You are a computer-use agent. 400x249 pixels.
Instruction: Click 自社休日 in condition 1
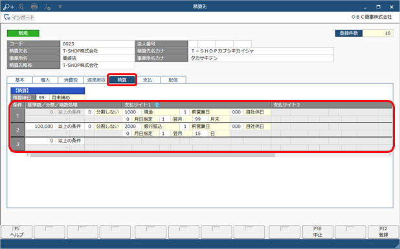[x=257, y=112]
